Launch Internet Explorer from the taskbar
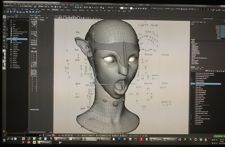 8,139
